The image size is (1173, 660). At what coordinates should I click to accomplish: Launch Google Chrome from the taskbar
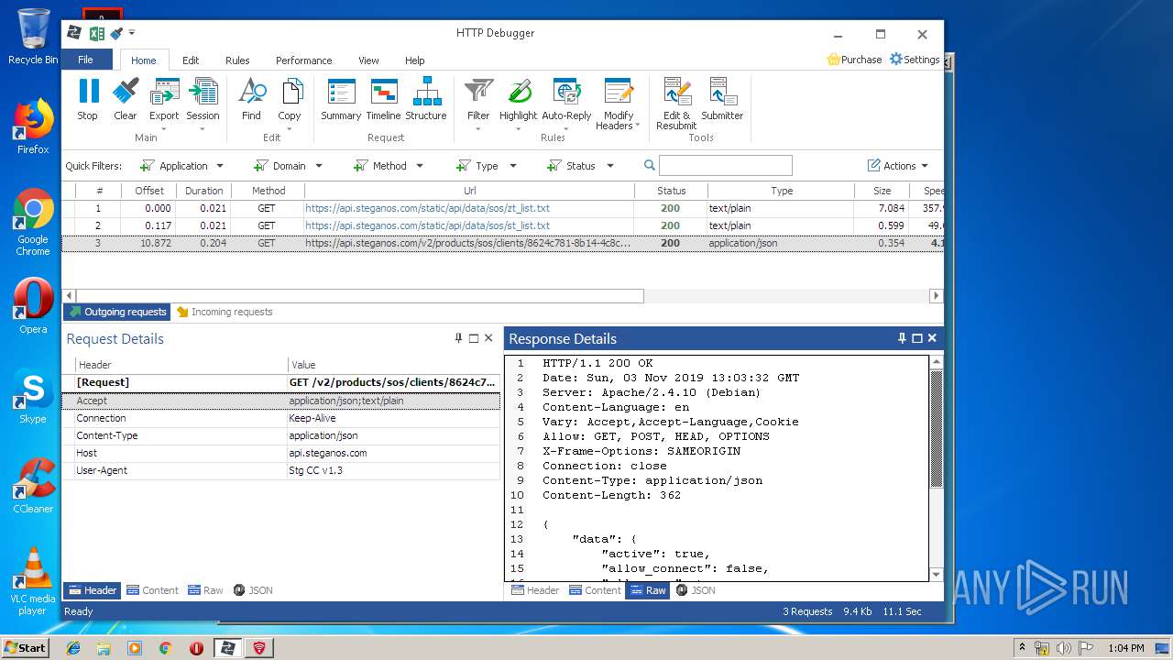point(166,648)
